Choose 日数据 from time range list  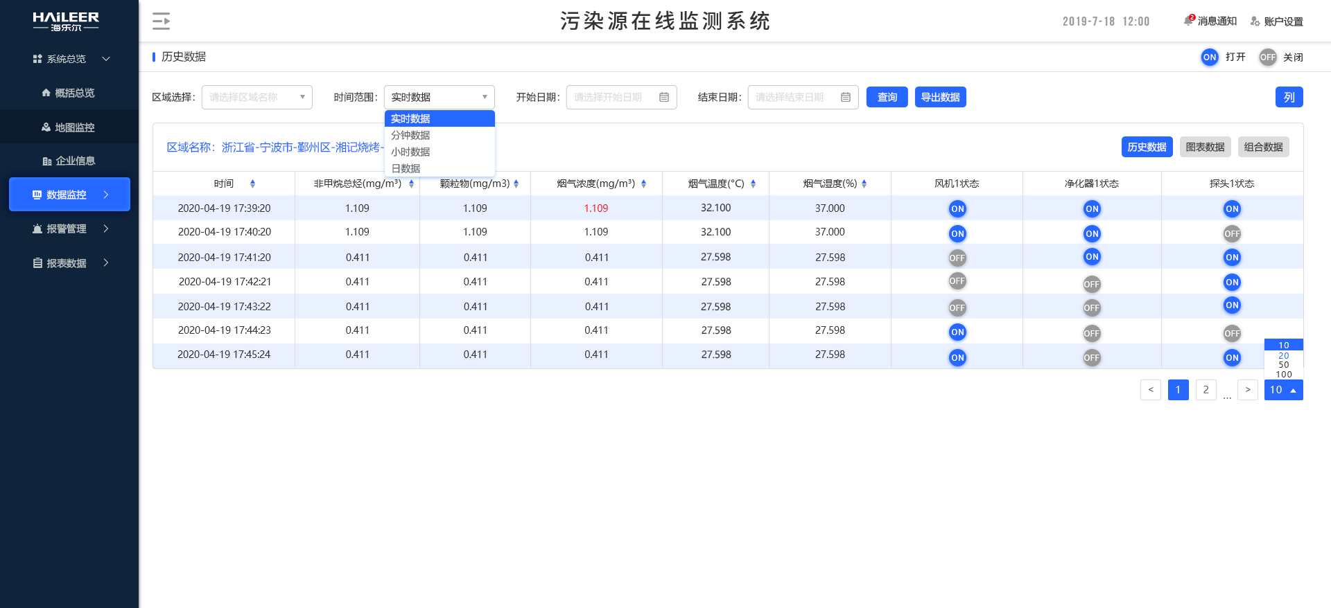pyautogui.click(x=440, y=168)
